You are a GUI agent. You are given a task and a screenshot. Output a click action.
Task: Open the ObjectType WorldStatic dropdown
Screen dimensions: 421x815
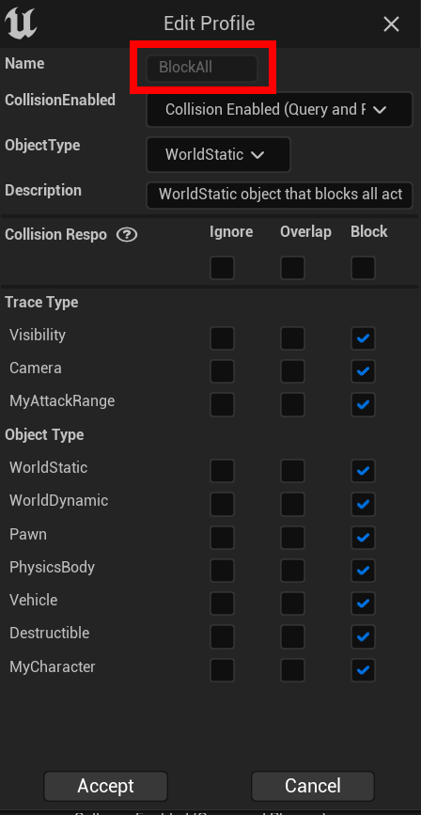(x=218, y=154)
